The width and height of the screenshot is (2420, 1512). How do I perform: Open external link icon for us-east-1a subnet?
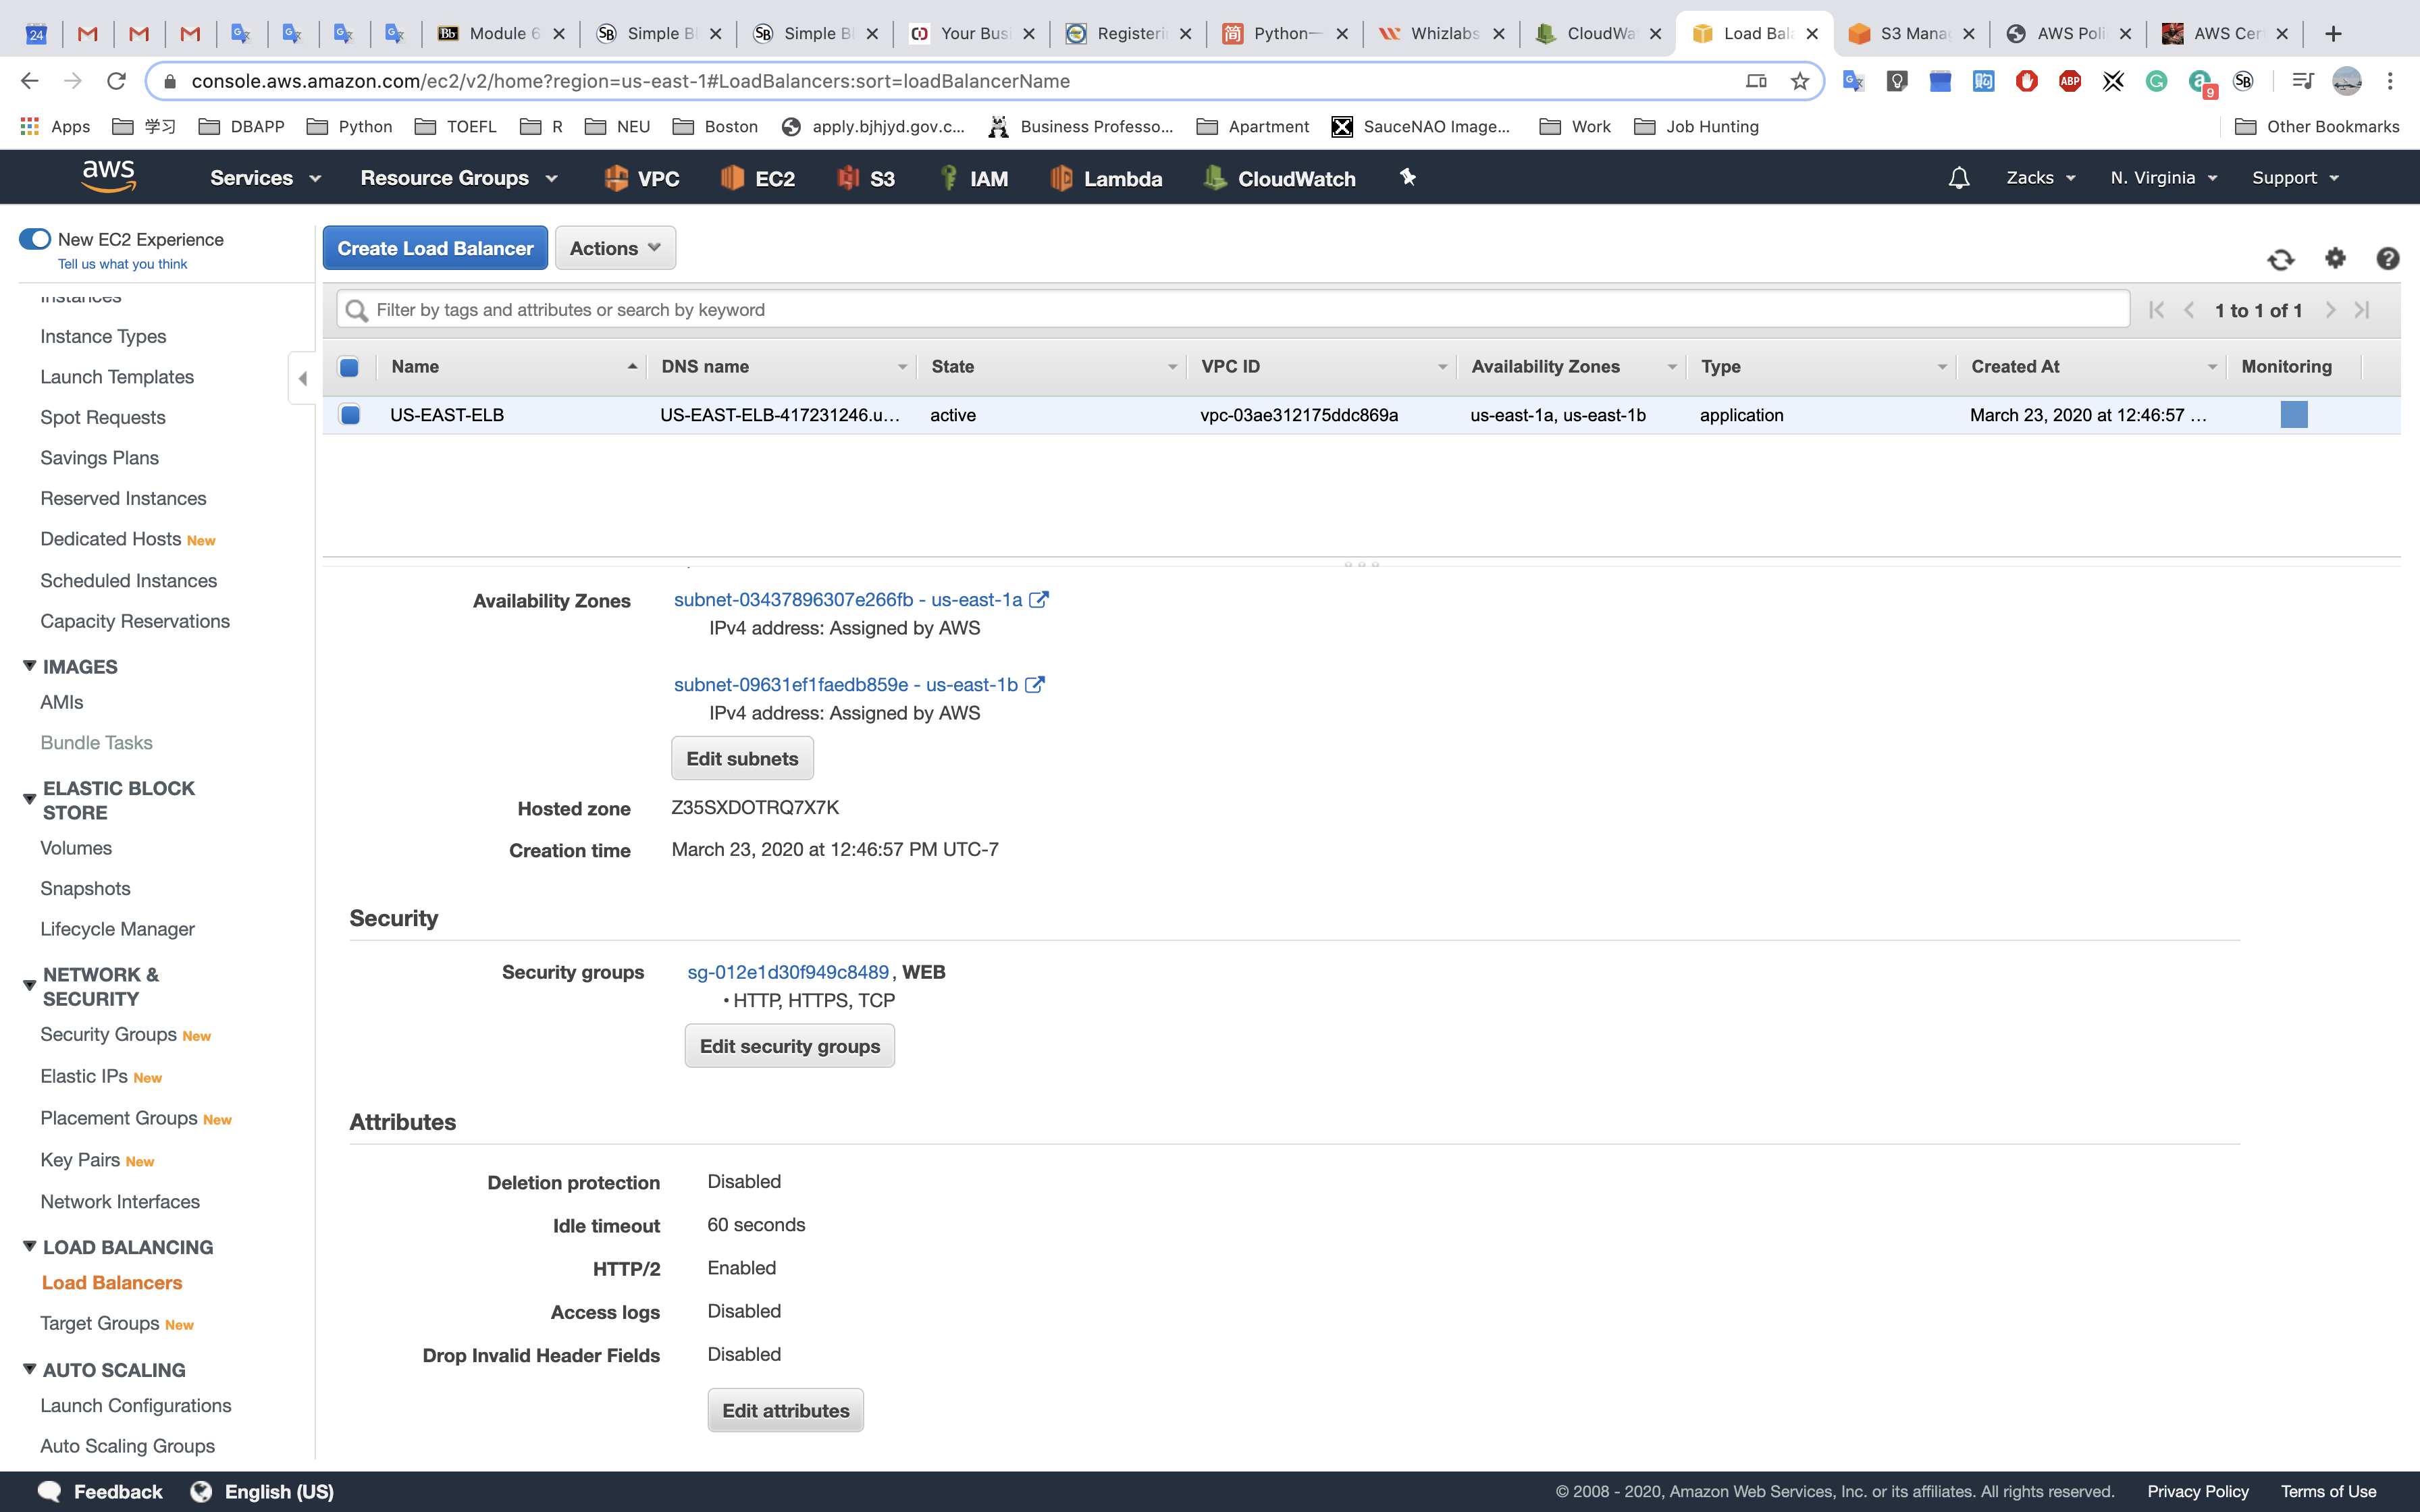point(1039,600)
